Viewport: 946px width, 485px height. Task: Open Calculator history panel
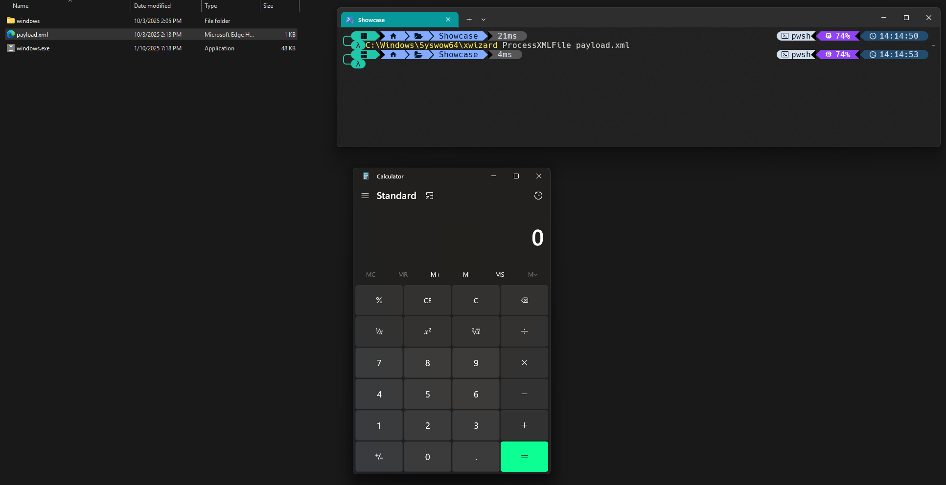[x=538, y=196]
